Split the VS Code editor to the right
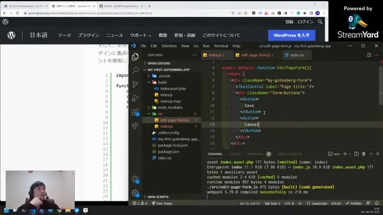Screen dimensions: 383x215 coord(369,55)
